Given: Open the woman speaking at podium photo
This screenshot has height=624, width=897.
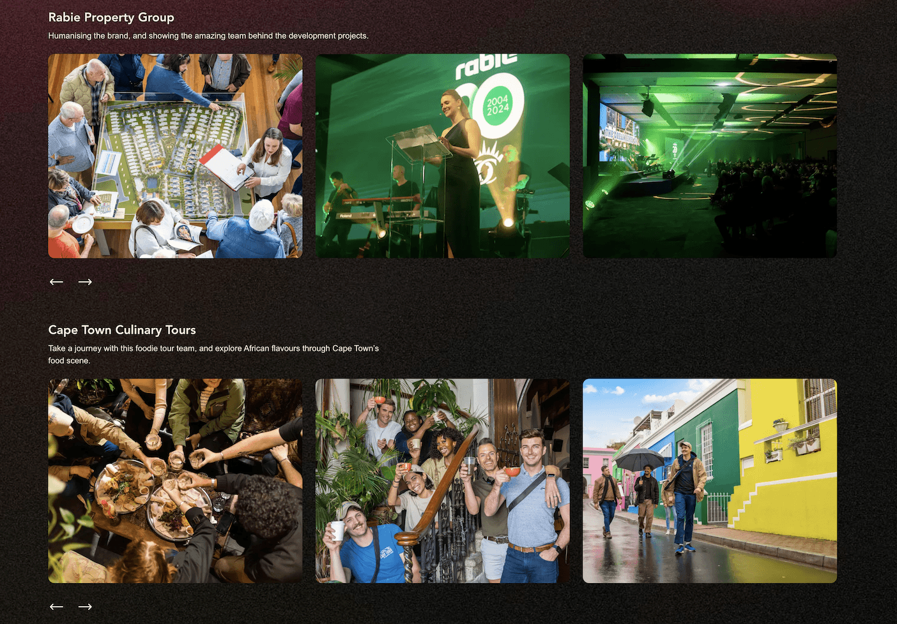Looking at the screenshot, I should tap(442, 156).
